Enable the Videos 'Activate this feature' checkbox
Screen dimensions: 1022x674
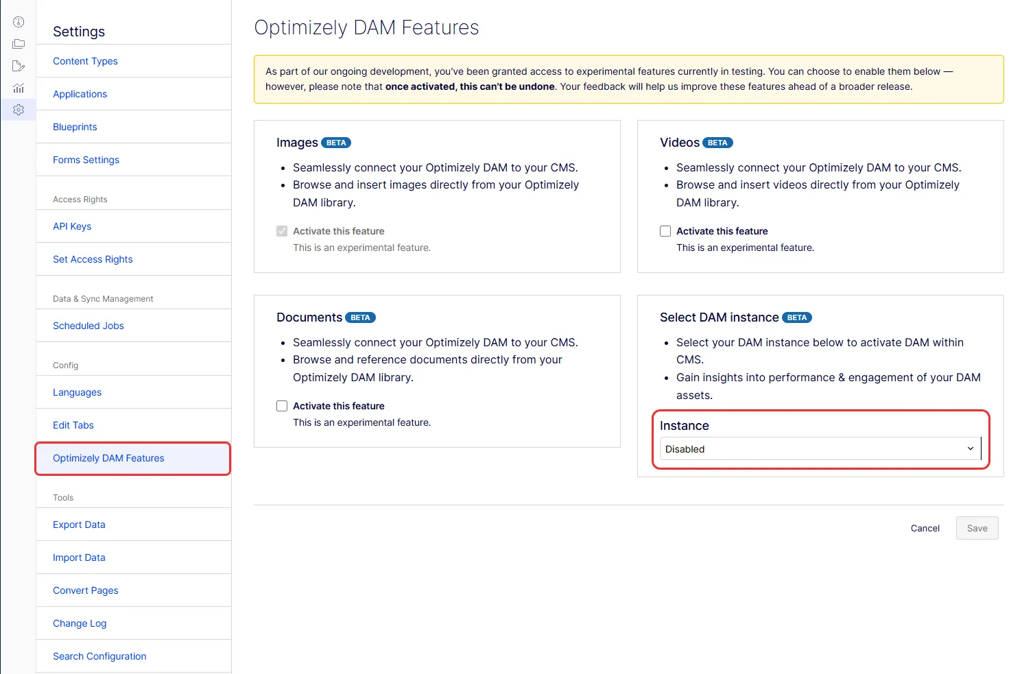665,231
